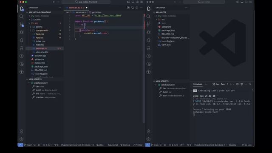Click Prettier in left window status bar

pyautogui.click(x=138, y=145)
